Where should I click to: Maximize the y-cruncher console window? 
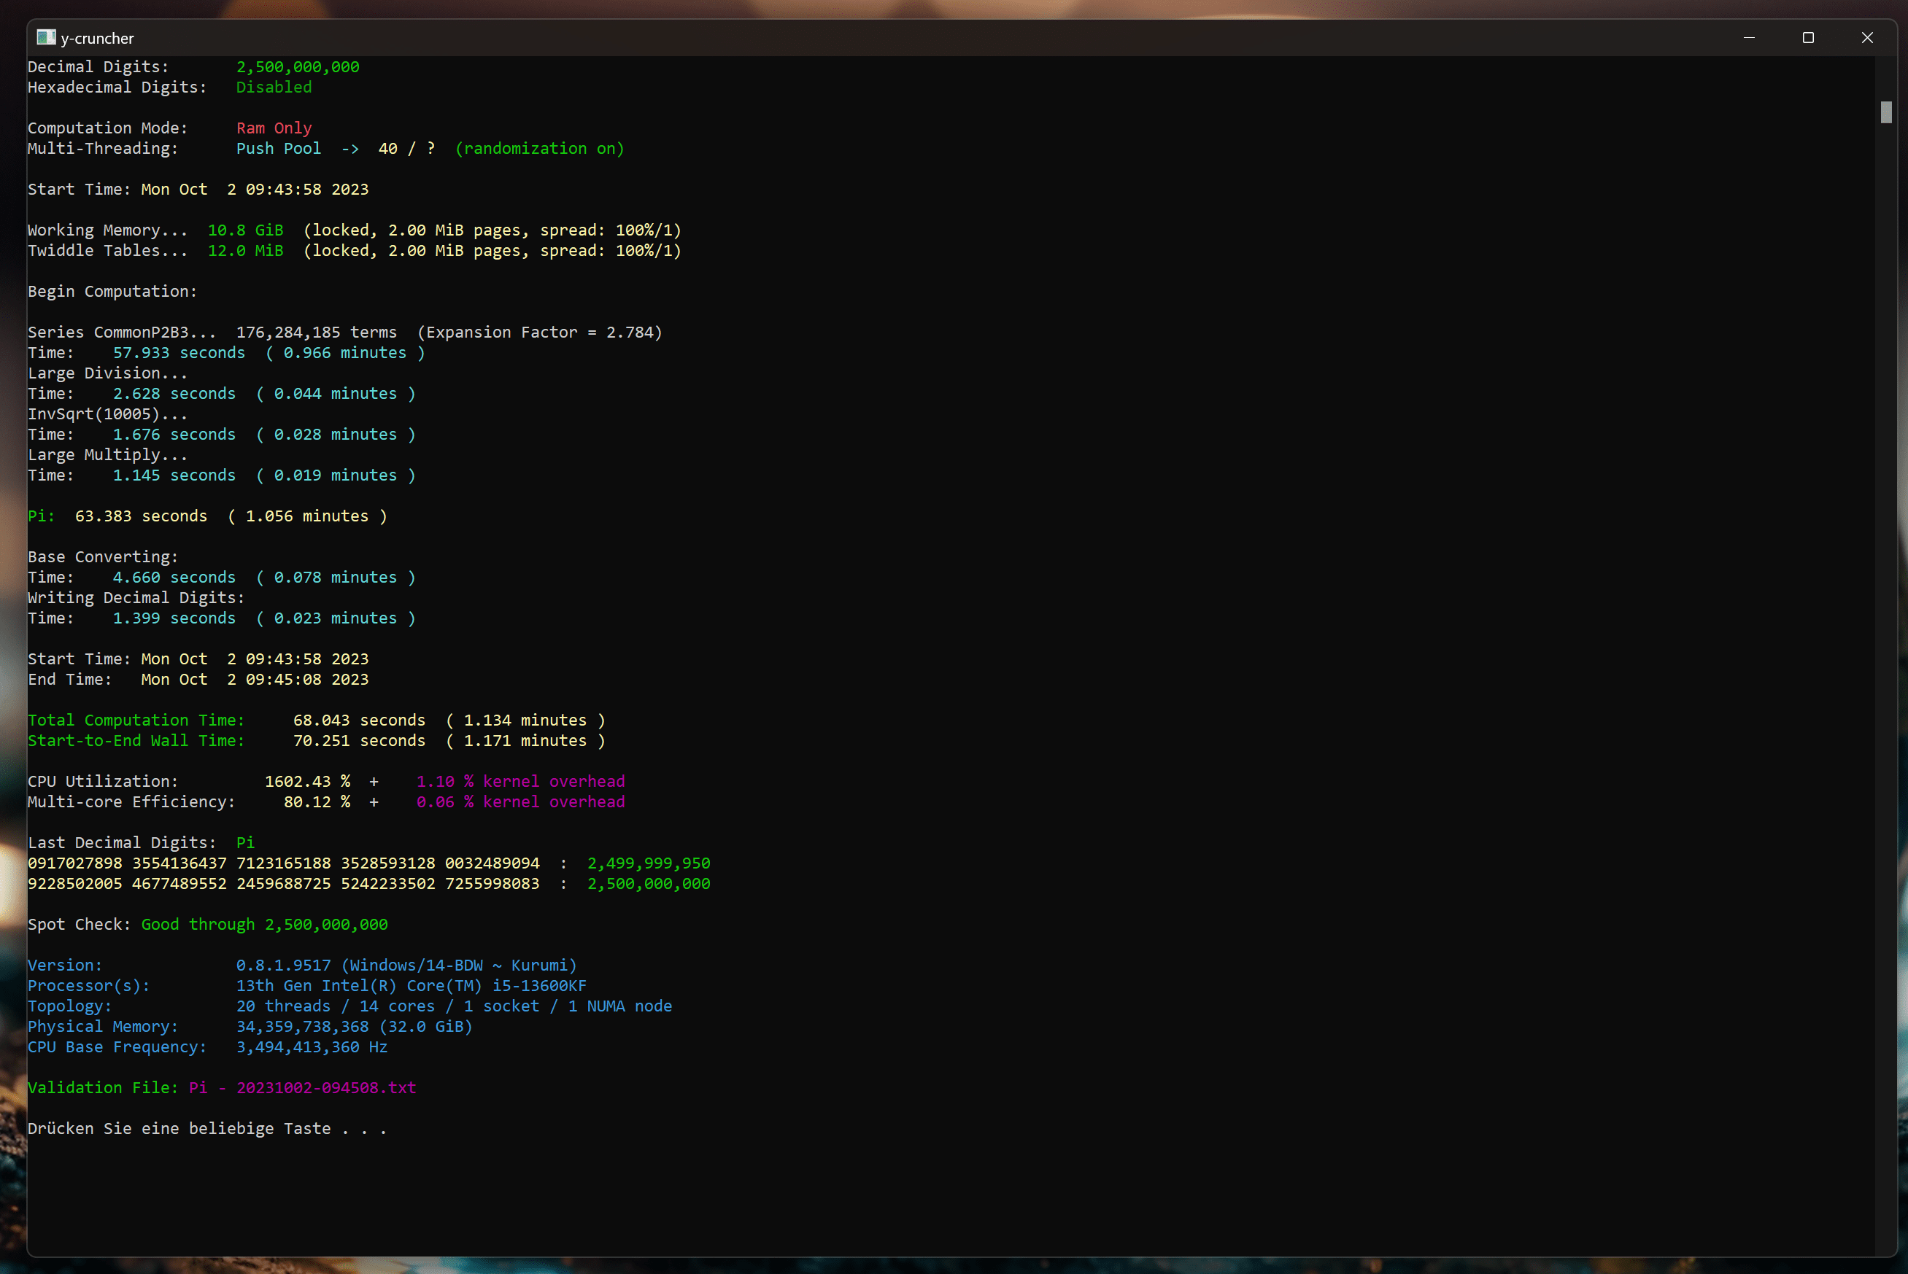pos(1808,37)
